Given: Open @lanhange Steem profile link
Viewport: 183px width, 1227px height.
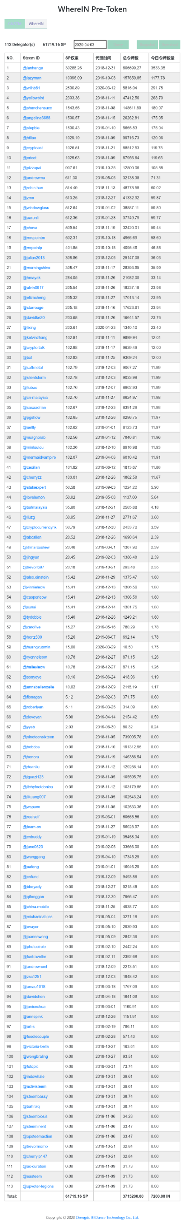Looking at the screenshot, I should [x=33, y=68].
